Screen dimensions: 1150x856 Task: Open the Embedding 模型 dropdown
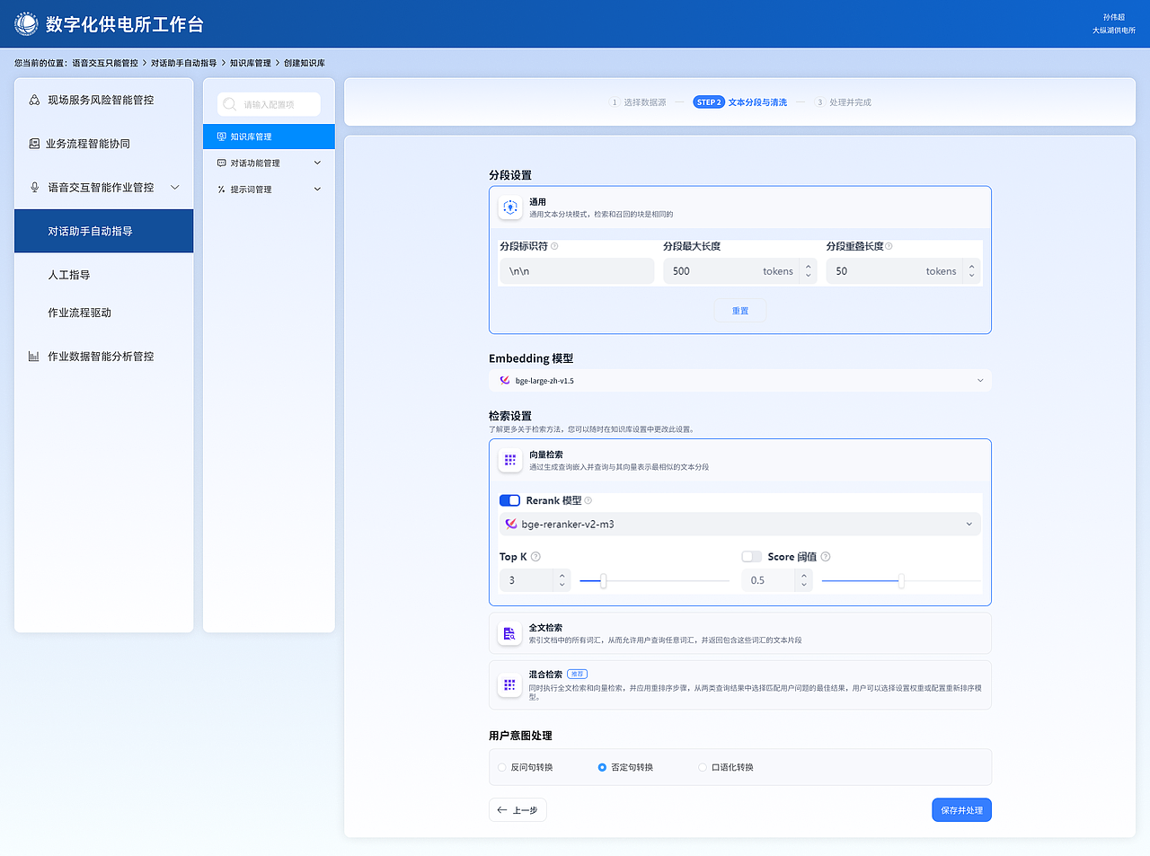coord(740,380)
